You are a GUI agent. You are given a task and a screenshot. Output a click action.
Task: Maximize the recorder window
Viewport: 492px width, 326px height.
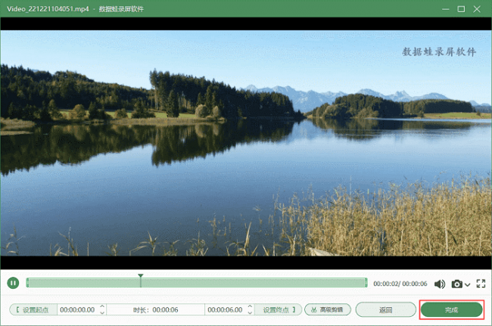click(461, 9)
